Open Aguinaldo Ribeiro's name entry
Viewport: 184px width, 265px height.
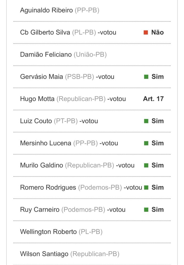click(x=46, y=11)
